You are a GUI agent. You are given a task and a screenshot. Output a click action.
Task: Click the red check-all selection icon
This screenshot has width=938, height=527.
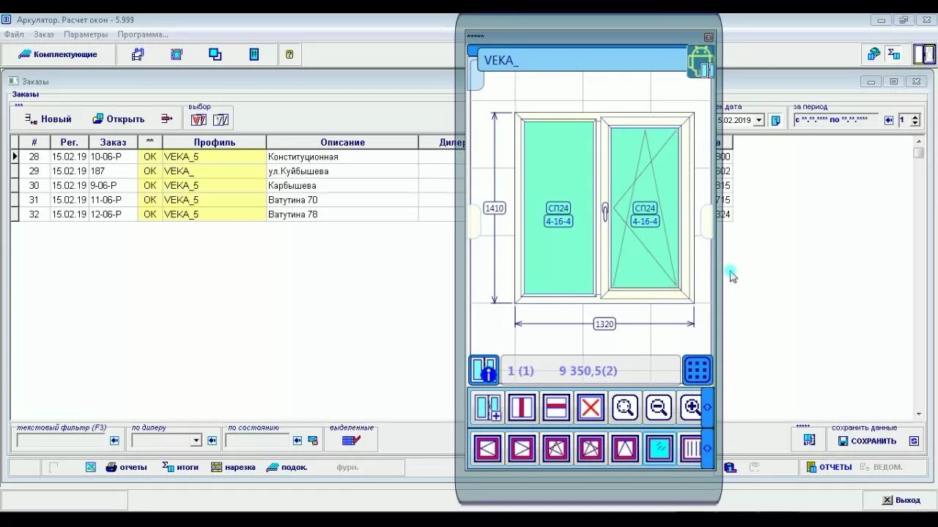point(199,120)
